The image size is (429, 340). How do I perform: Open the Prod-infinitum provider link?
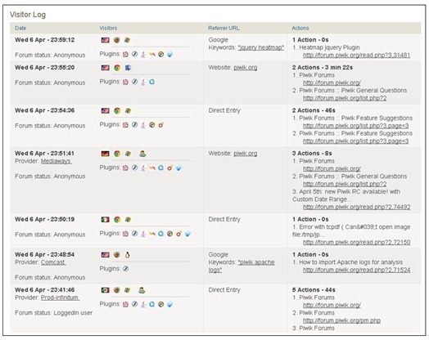[60, 297]
